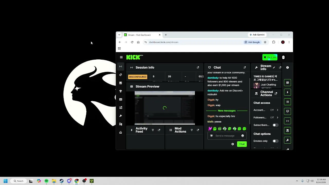Screen dimensions: 329x185
Task: Jump to the New messages divider
Action: click(x=227, y=111)
